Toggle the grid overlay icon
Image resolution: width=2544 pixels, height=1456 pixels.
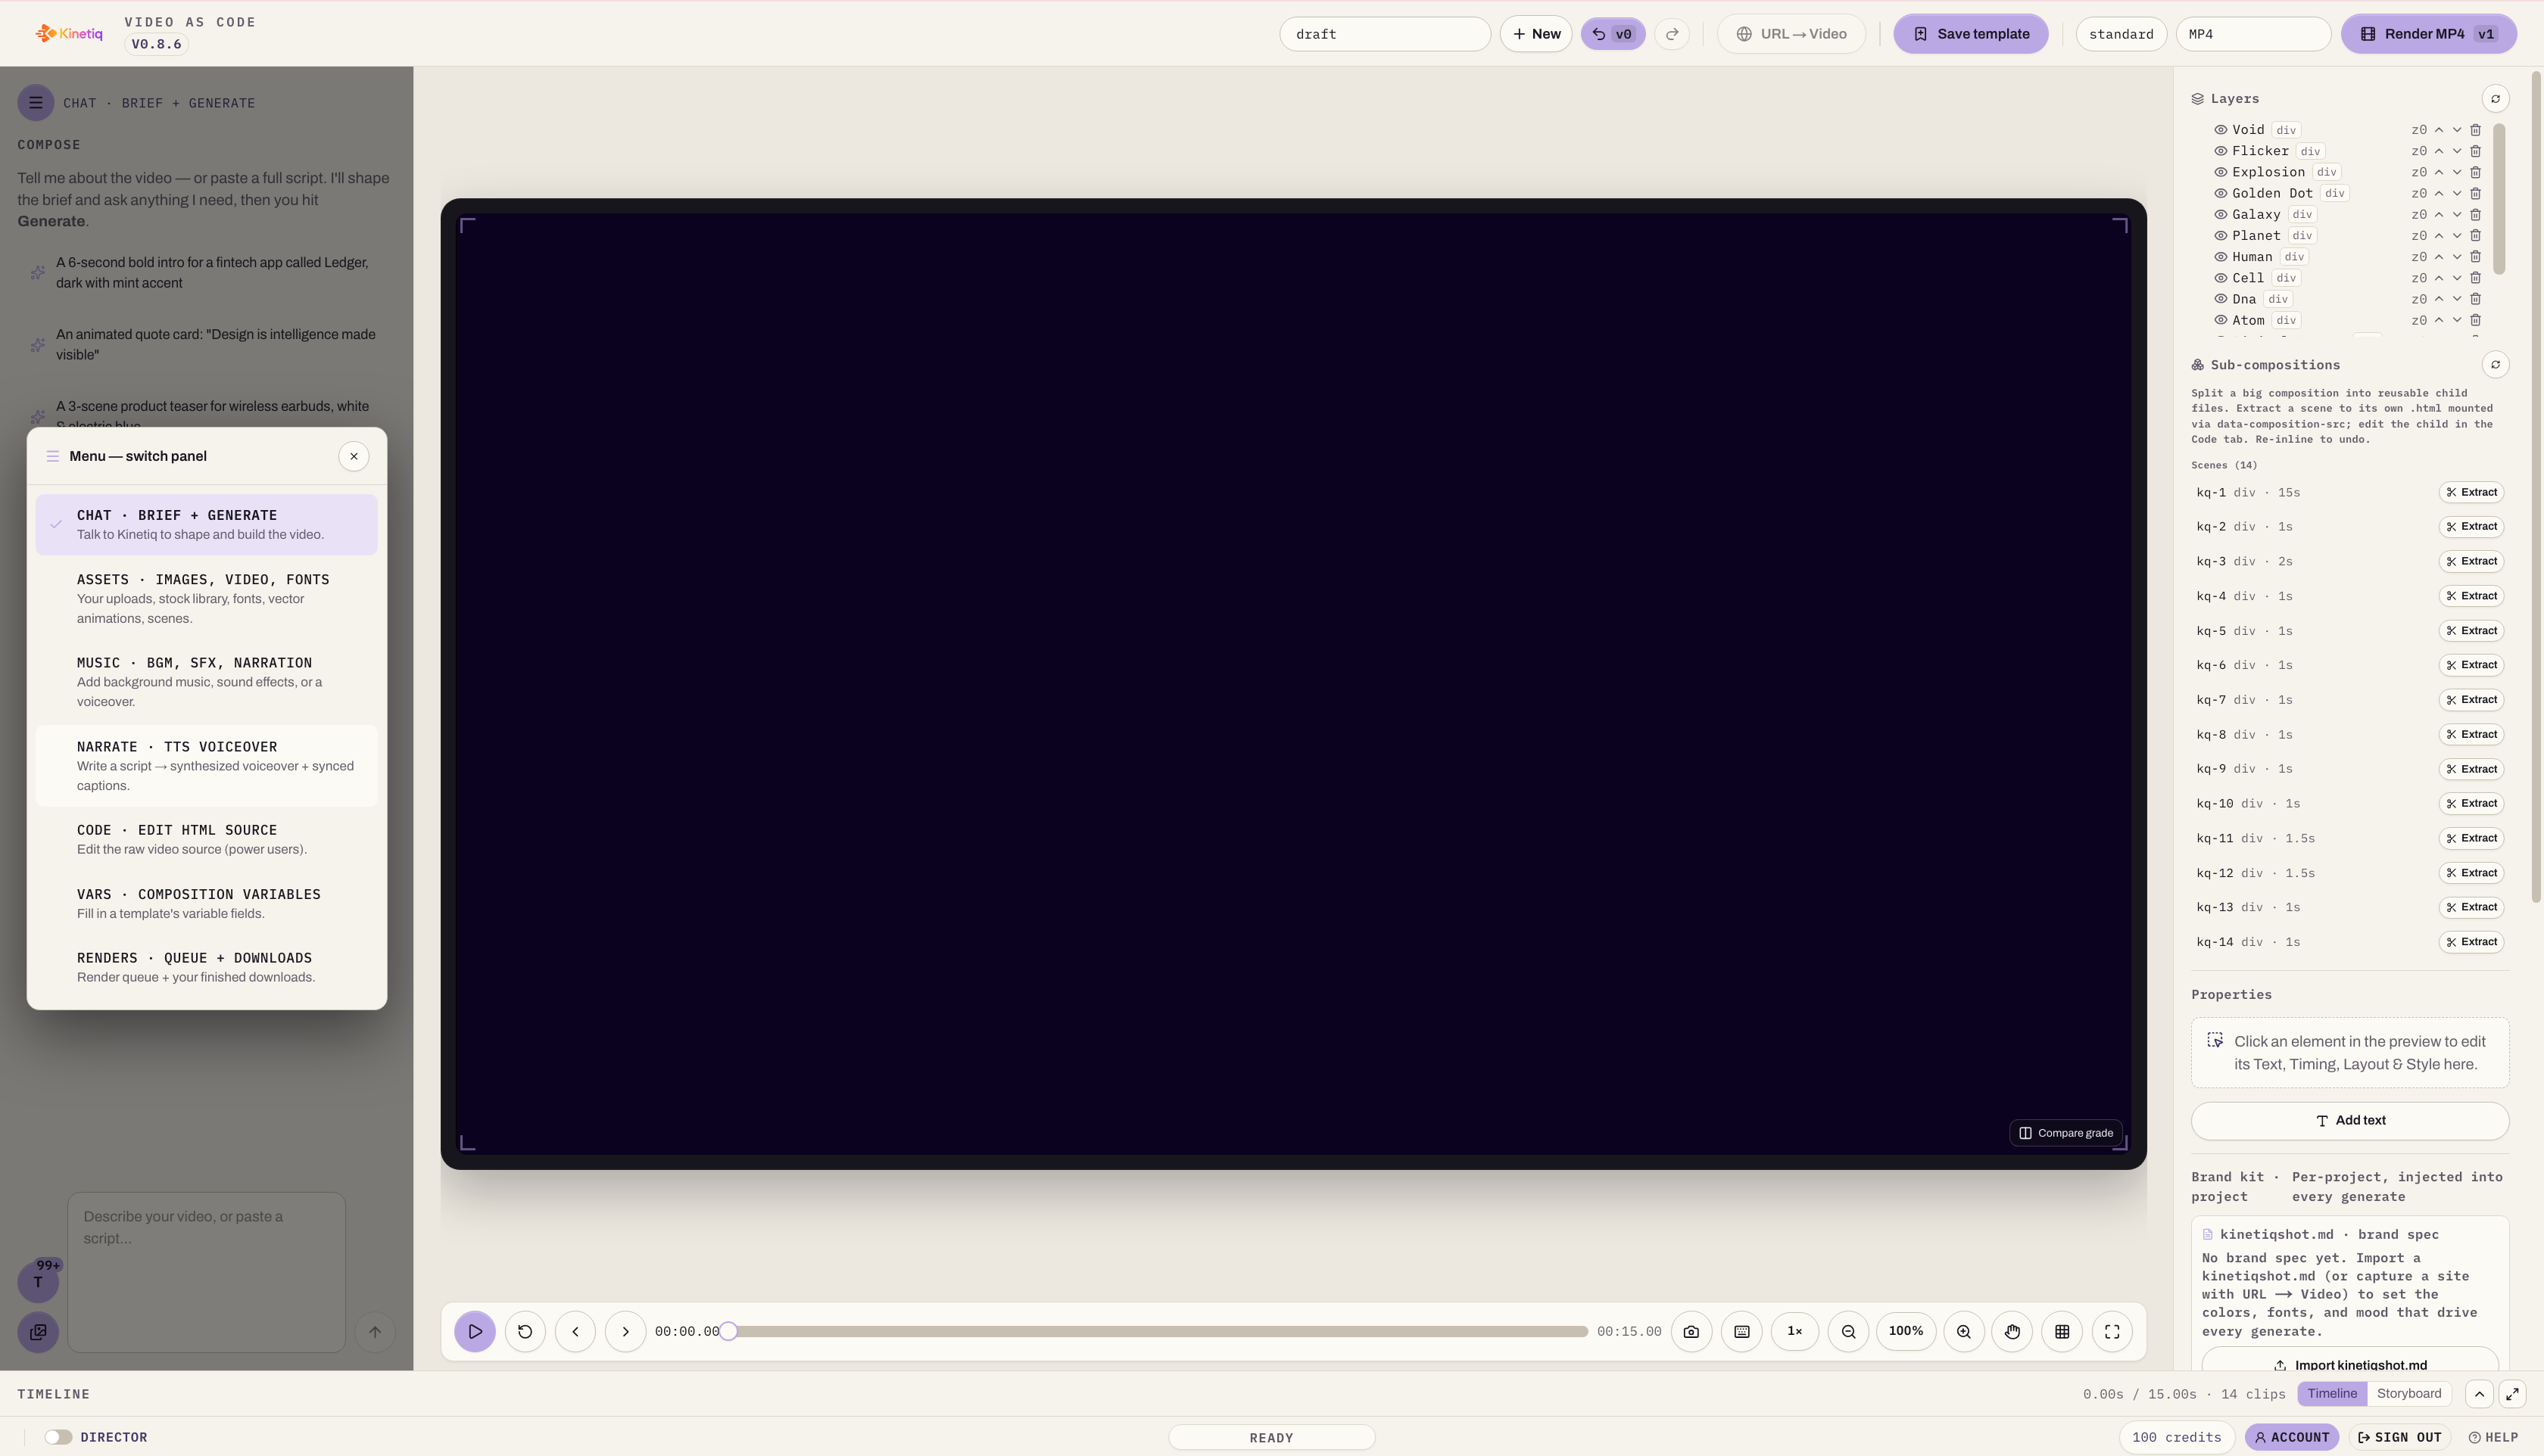(2062, 1331)
